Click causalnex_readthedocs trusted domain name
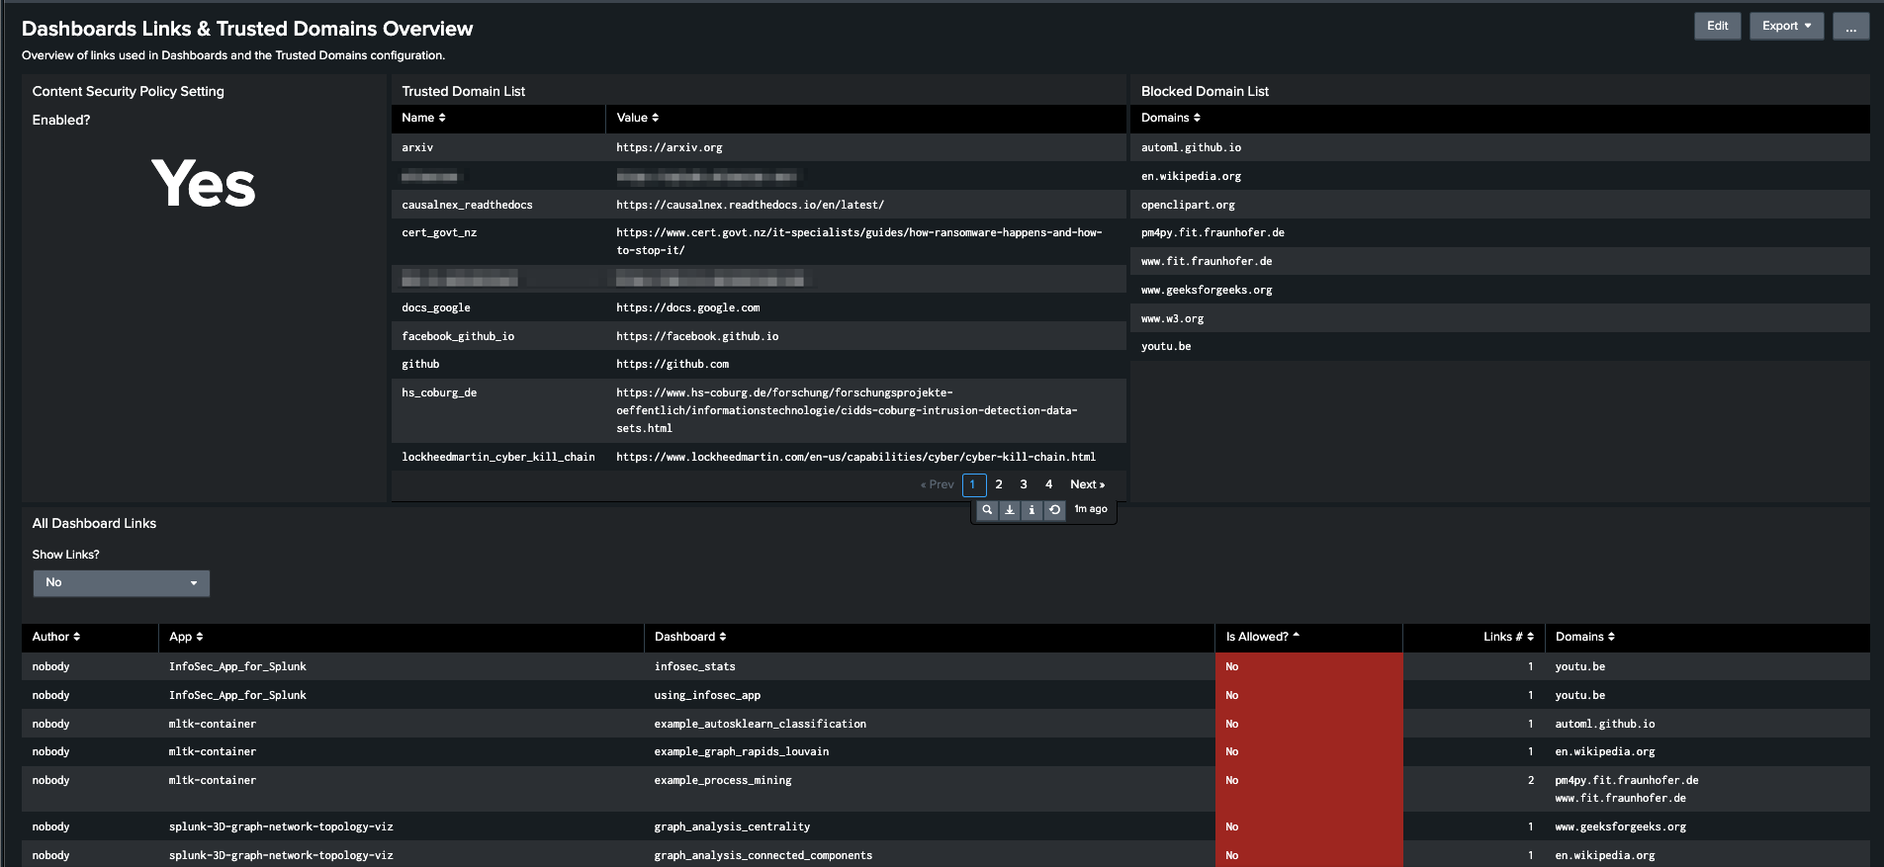This screenshot has width=1884, height=867. click(x=467, y=205)
